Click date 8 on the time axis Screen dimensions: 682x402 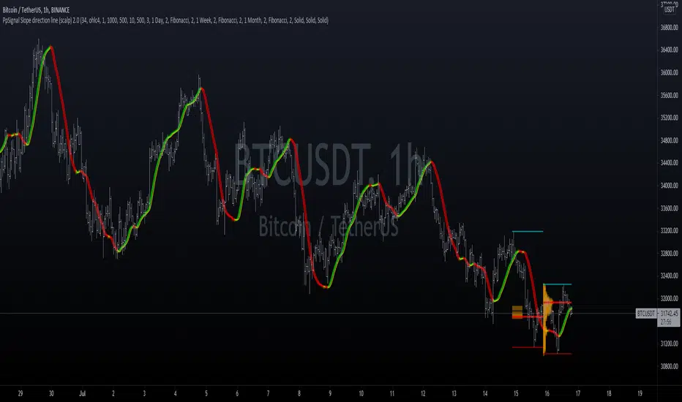pos(299,394)
